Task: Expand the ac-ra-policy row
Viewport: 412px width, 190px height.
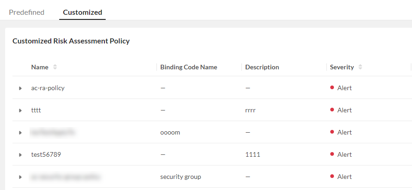Action: click(20, 88)
